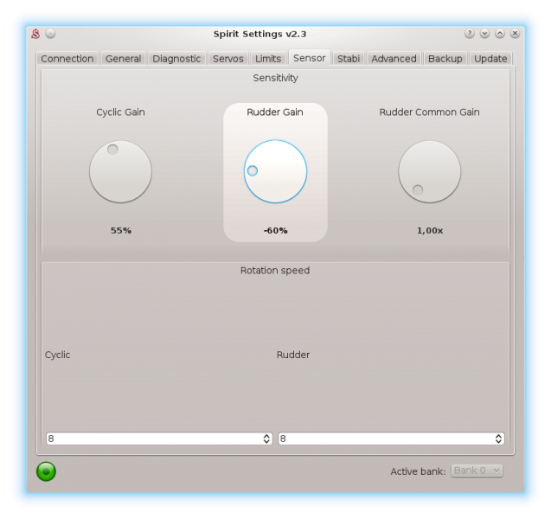Image resolution: width=551 pixels, height=519 pixels.
Task: Adjust the Cyclic Gain dial
Action: pyautogui.click(x=120, y=171)
